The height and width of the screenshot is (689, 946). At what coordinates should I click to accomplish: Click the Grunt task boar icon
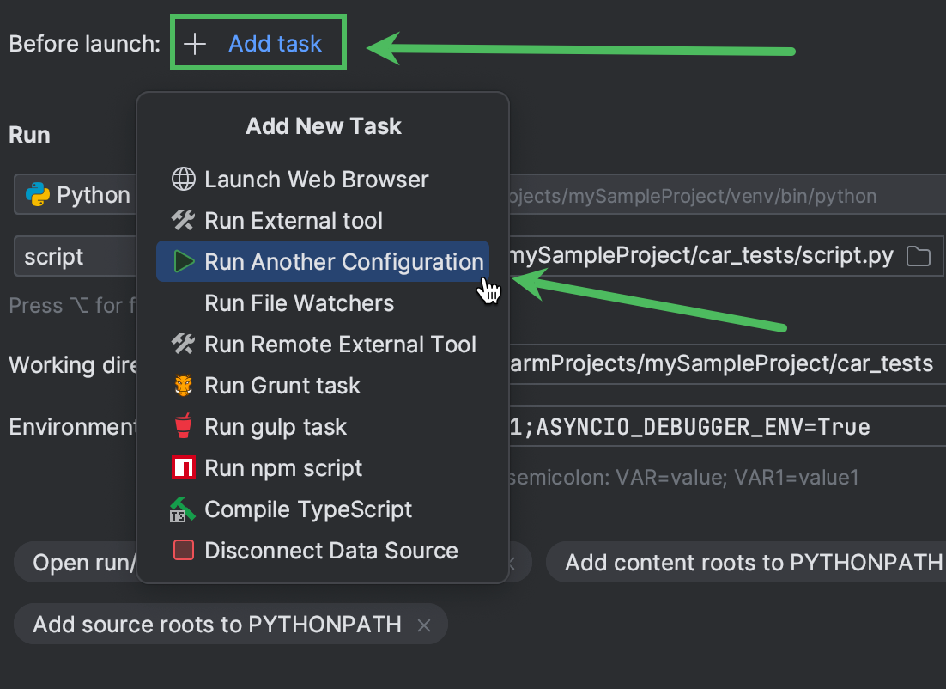tap(184, 386)
